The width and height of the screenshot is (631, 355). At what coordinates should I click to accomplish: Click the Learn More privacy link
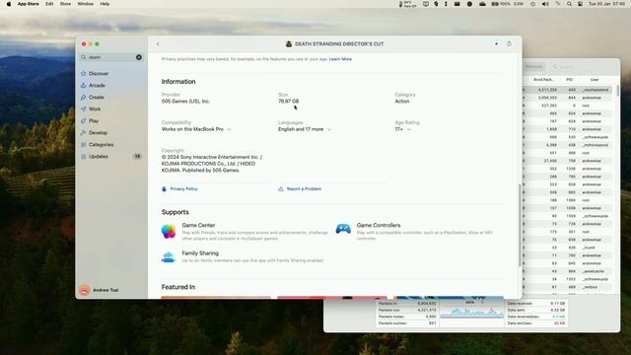(340, 59)
